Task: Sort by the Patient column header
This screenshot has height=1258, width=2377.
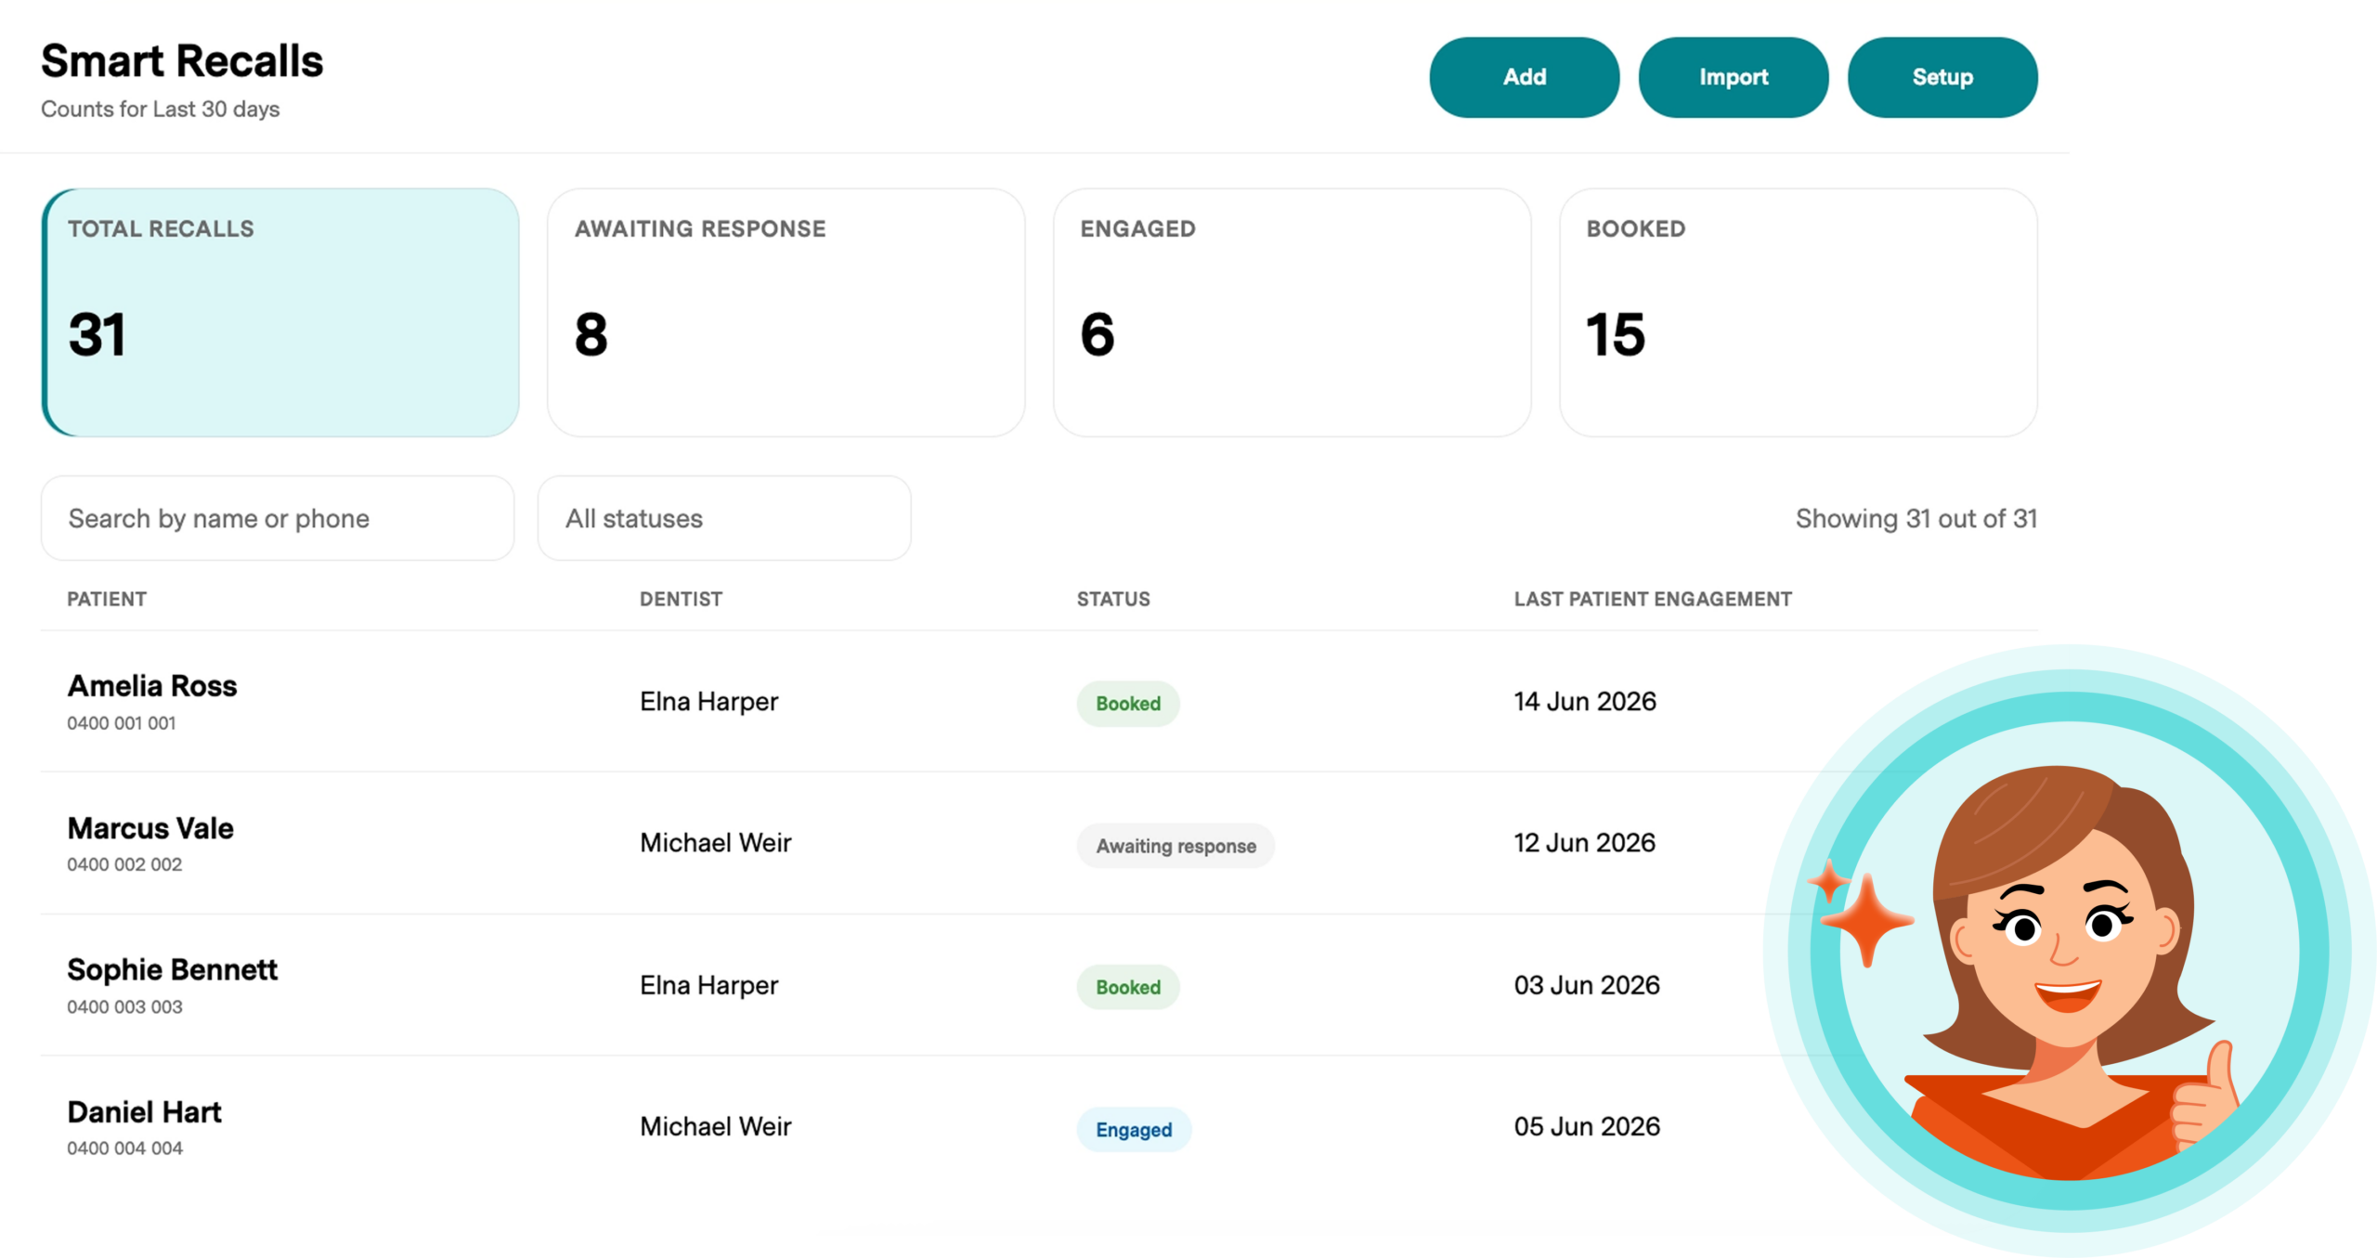Action: click(x=107, y=599)
